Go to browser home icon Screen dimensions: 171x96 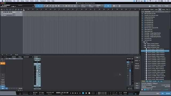(142, 10)
